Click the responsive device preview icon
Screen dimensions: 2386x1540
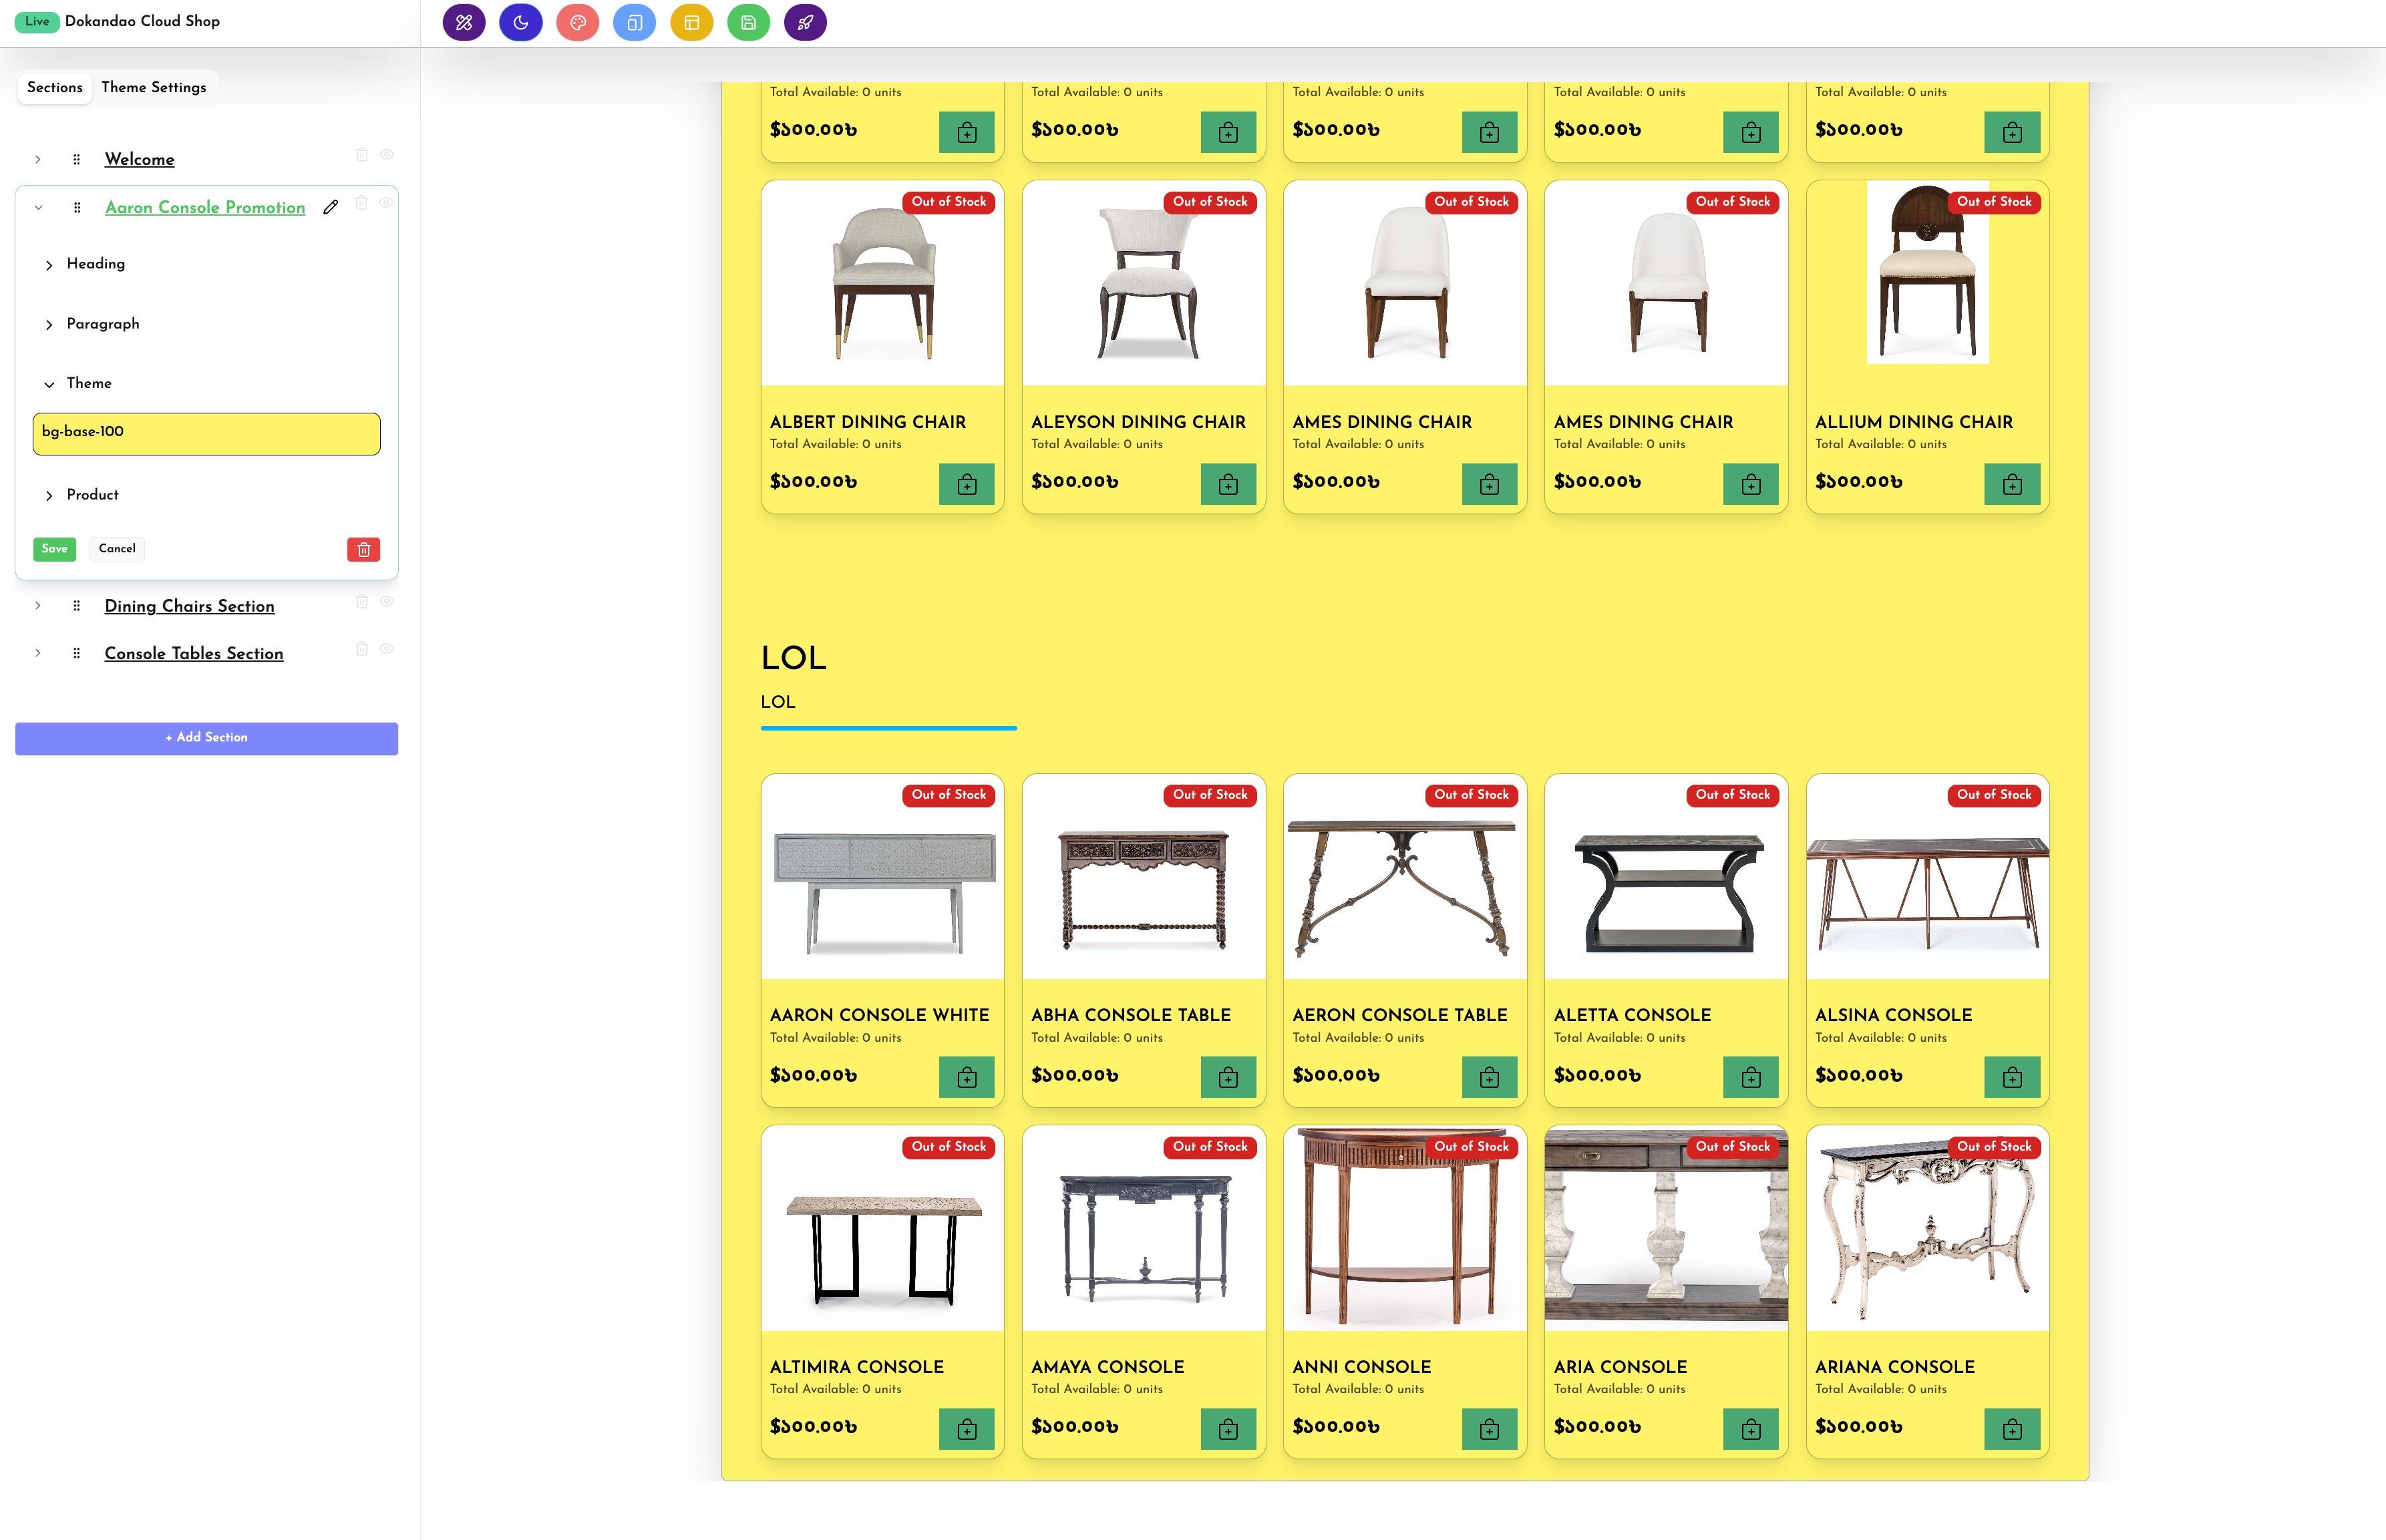point(634,22)
